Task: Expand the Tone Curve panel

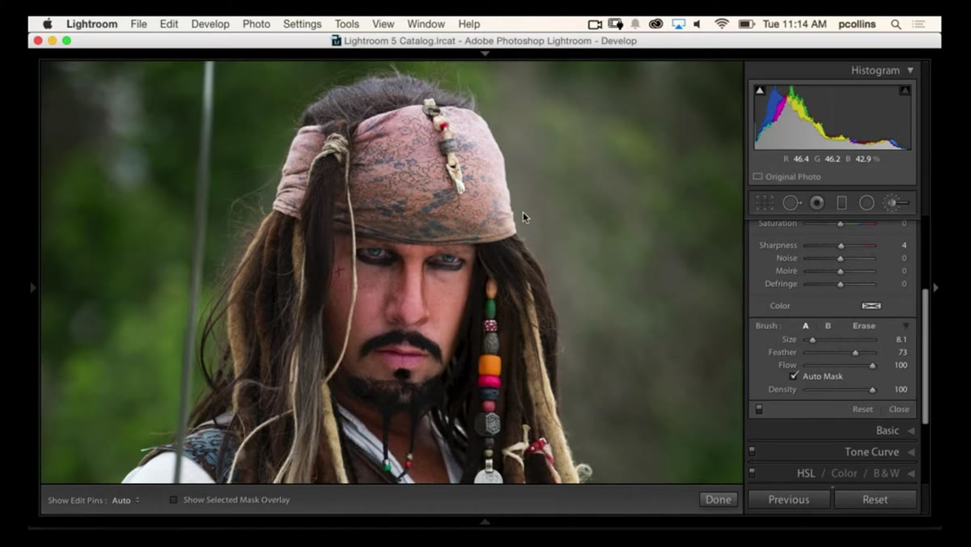Action: coord(910,452)
